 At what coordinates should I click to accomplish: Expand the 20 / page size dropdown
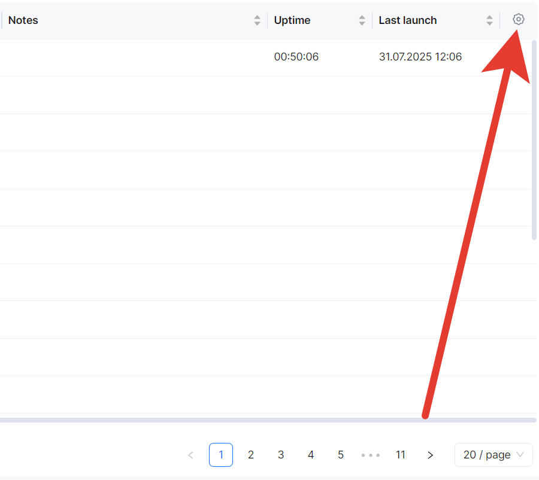pos(493,455)
